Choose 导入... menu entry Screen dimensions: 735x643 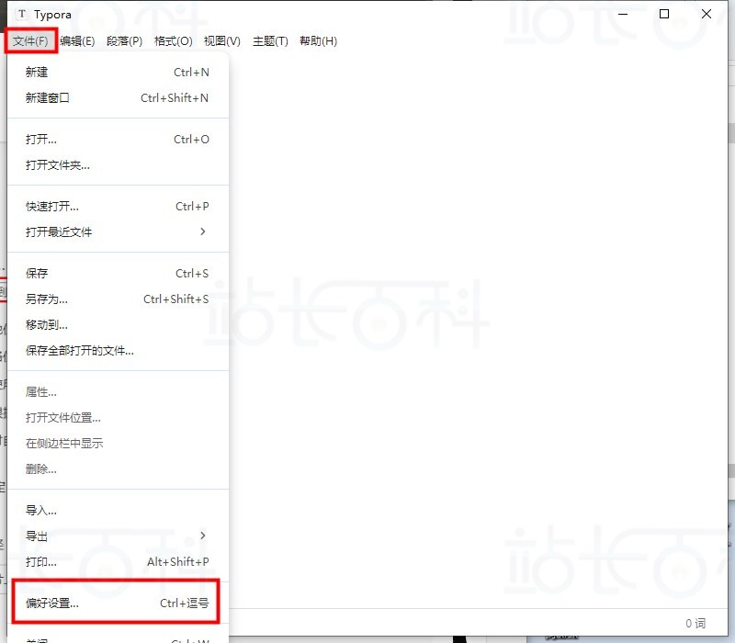[118, 511]
